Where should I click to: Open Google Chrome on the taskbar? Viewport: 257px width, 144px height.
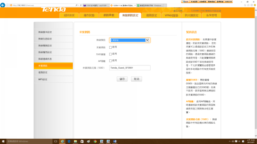[x=95, y=142]
